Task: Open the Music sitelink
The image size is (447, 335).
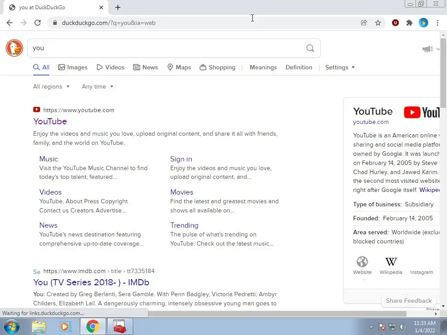Action: click(x=48, y=159)
